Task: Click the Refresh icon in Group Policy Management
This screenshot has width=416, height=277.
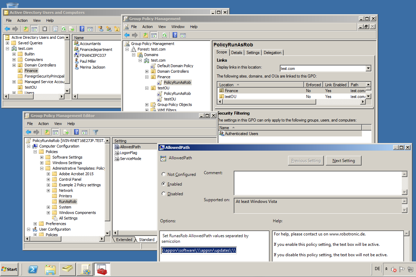Action: (164, 35)
